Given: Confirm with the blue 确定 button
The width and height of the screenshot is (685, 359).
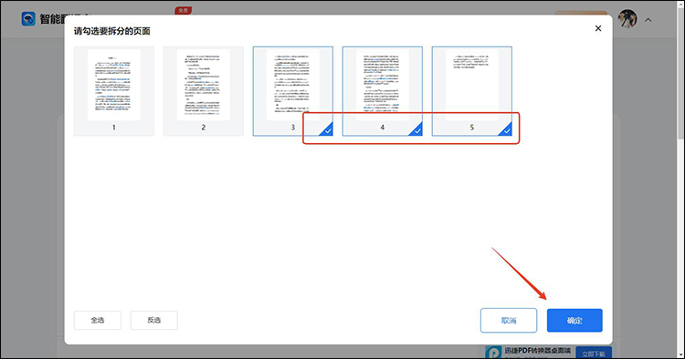Looking at the screenshot, I should pos(574,321).
